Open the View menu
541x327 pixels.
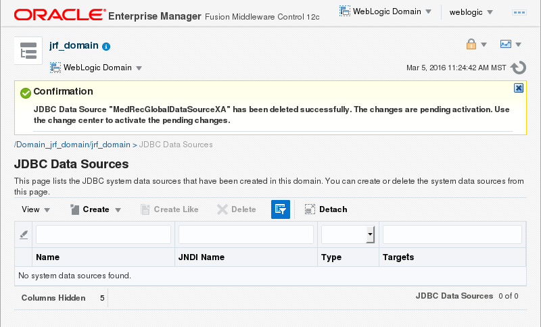36,209
